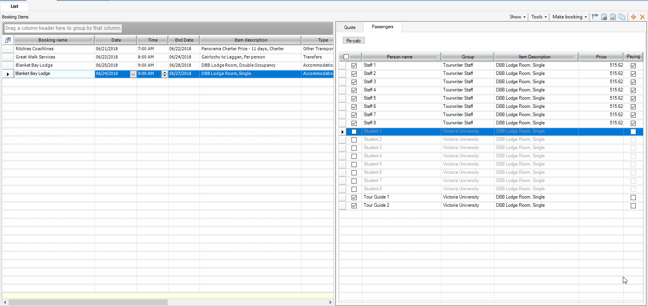Click the grid column chooser icon
The image size is (648, 306).
pos(8,40)
